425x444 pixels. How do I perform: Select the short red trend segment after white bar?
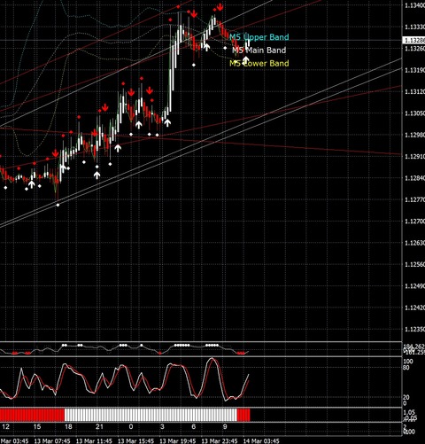[243, 415]
